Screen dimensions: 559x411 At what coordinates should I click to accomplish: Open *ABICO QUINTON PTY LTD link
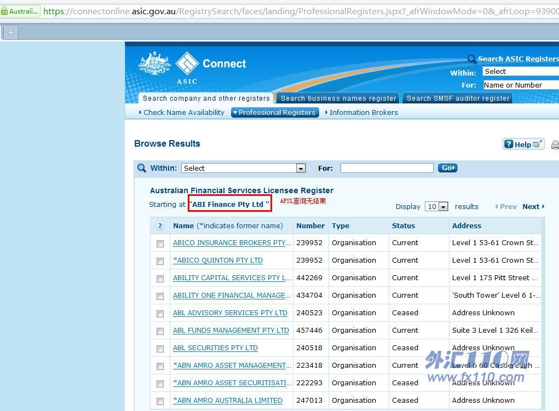point(218,260)
